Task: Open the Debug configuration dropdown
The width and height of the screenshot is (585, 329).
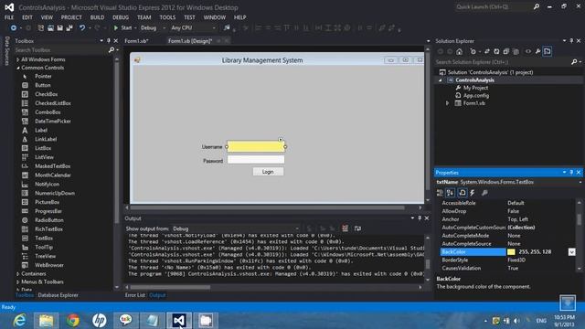Action: (164, 28)
